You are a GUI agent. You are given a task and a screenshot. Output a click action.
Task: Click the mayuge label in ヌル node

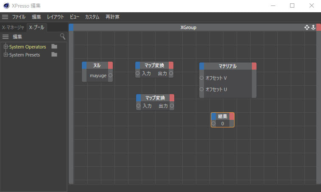point(98,76)
